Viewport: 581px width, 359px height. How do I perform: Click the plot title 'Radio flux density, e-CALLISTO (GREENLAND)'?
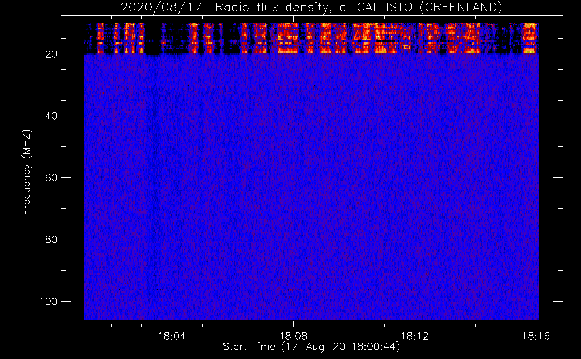click(358, 8)
